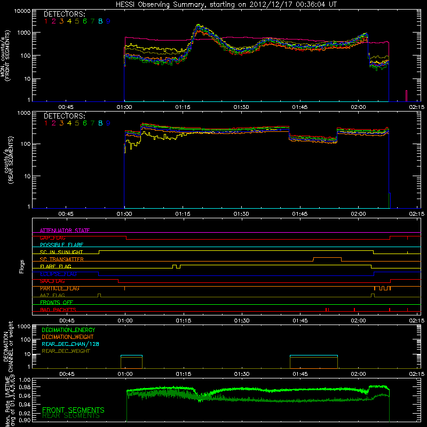Click the BAD_PACKETS flag label
Screen dimensions: 427x427
tap(58, 310)
